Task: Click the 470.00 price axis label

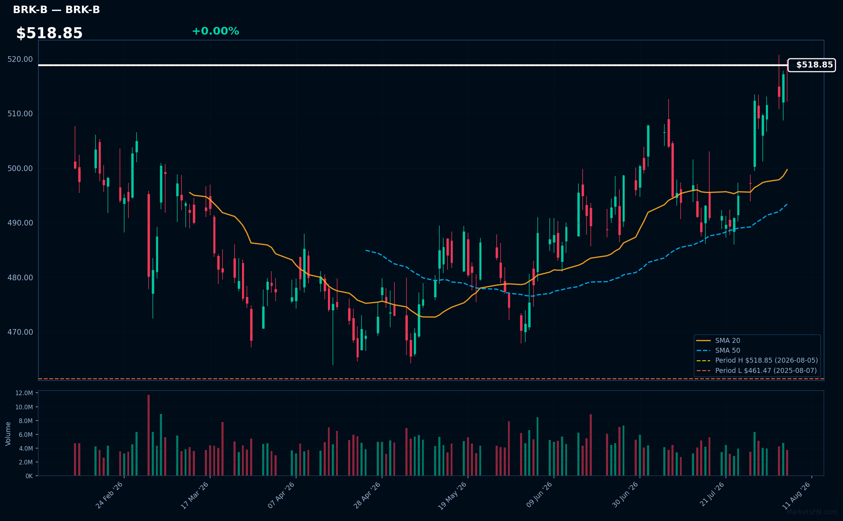Action: tap(20, 332)
